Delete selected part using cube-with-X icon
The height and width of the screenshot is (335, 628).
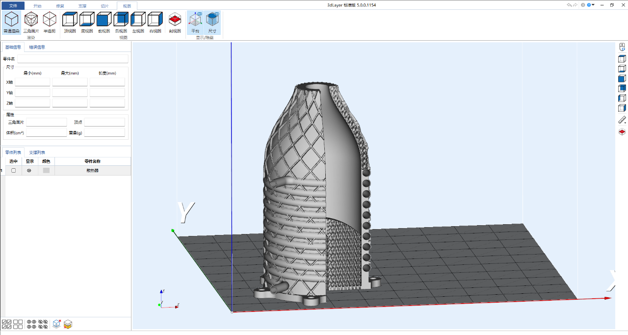point(56,324)
